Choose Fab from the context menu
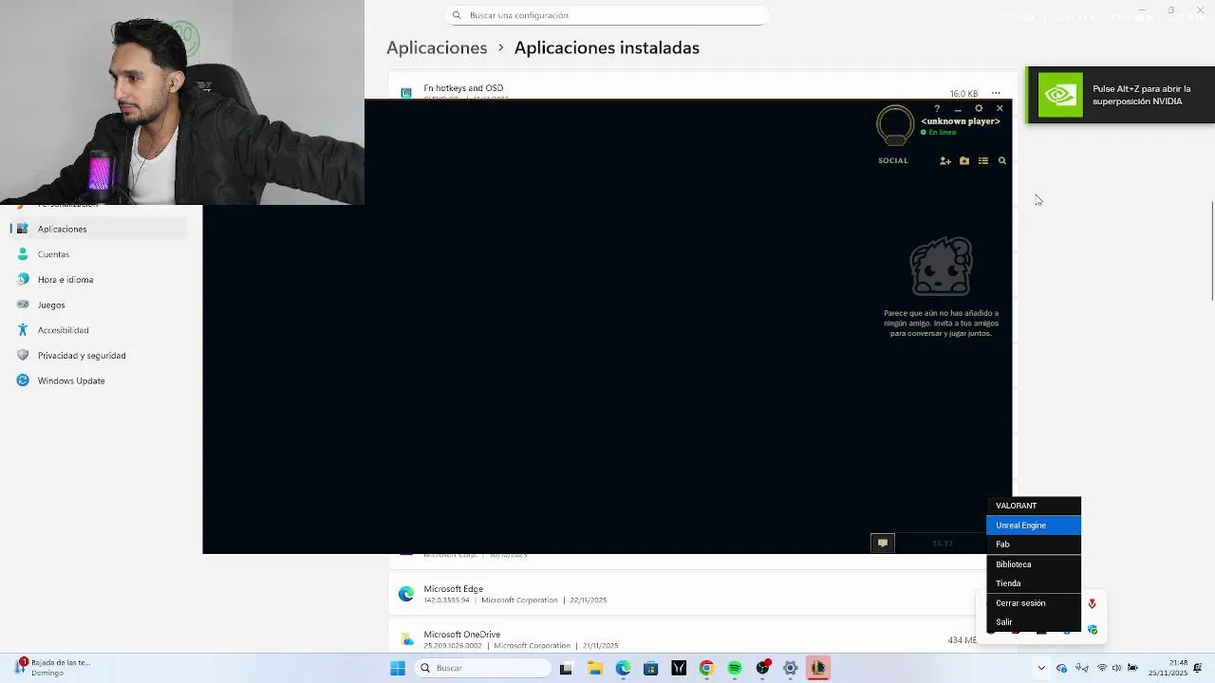The image size is (1215, 683). point(1034,545)
